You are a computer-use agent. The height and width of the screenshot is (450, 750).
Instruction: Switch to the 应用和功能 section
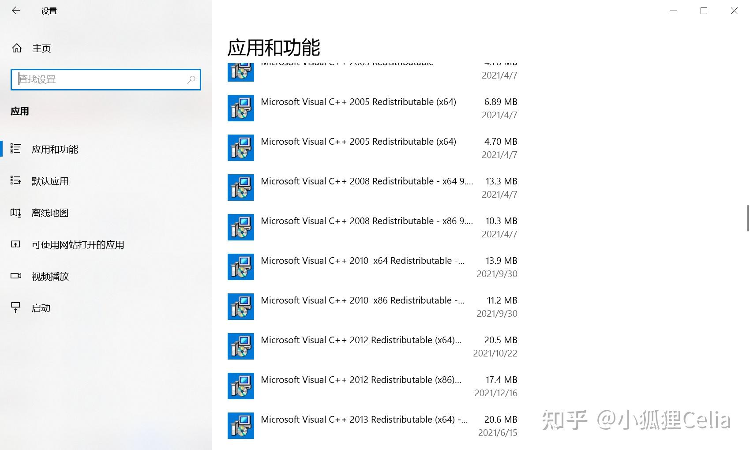coord(54,149)
